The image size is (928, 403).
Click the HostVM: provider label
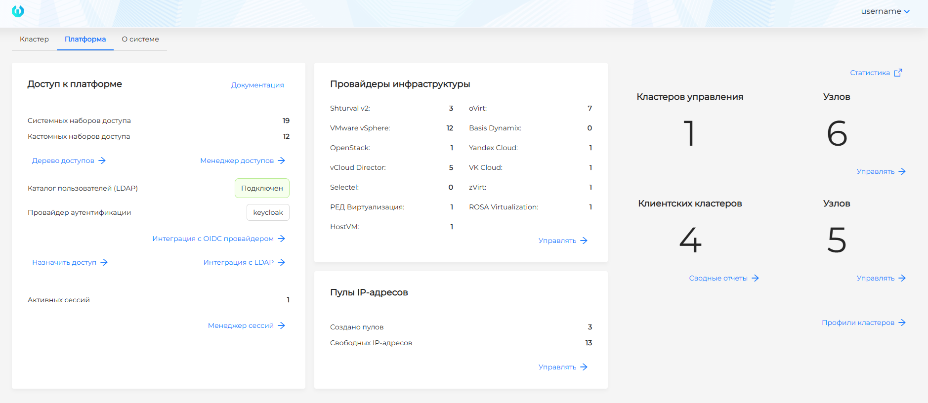344,227
